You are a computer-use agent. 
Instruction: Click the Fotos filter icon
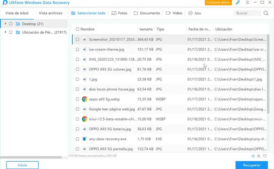point(114,13)
